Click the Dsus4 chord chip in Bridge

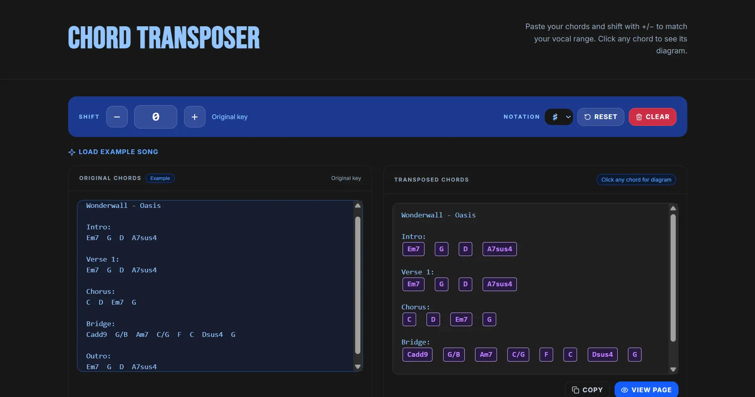tap(602, 354)
